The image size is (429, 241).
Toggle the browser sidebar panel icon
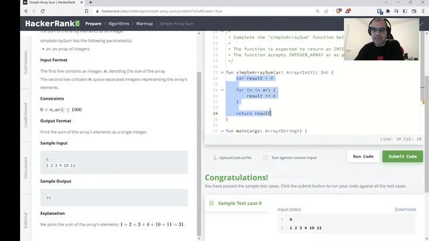coord(405,11)
